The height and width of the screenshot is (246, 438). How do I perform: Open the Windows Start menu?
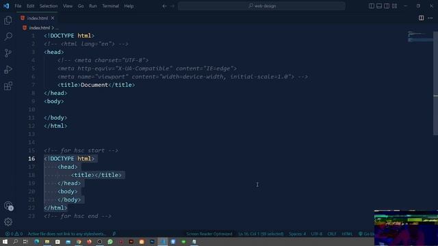[x=5, y=241]
